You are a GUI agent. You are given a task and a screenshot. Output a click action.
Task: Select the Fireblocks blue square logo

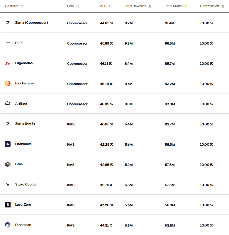click(8, 144)
